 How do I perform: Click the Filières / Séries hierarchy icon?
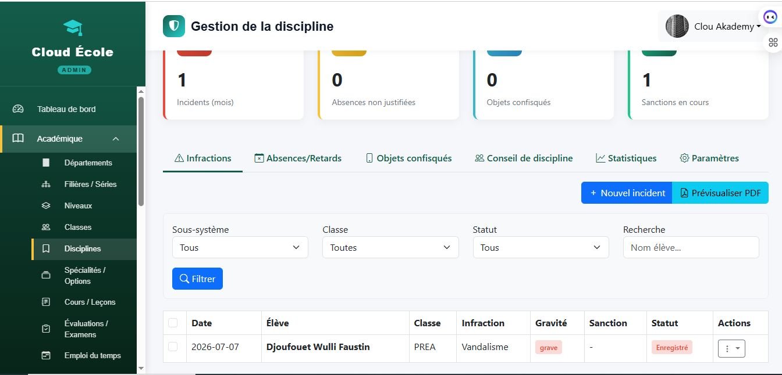[46, 184]
